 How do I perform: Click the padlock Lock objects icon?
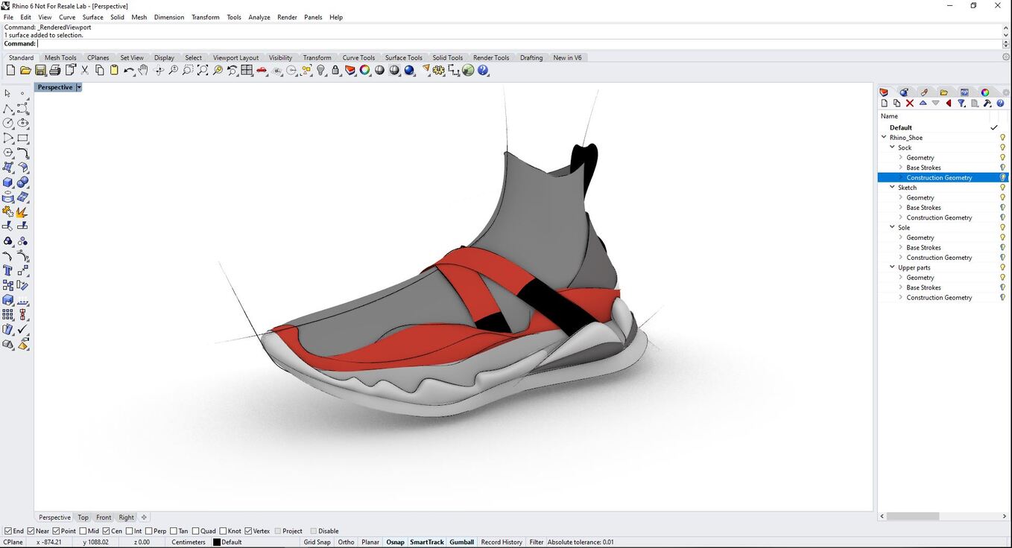click(335, 70)
